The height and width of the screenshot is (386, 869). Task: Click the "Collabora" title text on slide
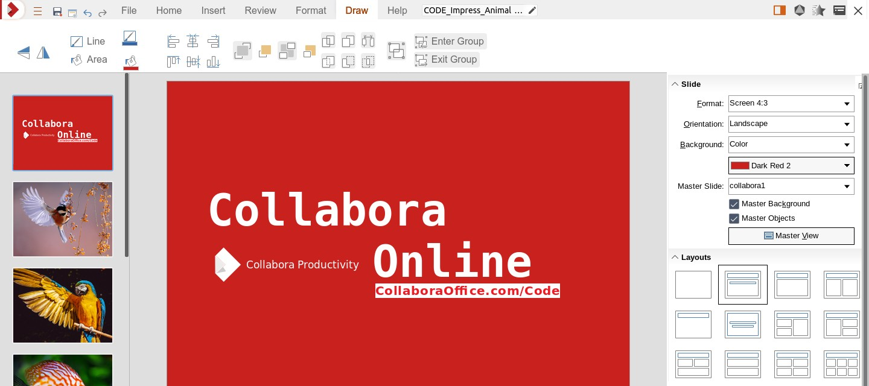point(327,209)
